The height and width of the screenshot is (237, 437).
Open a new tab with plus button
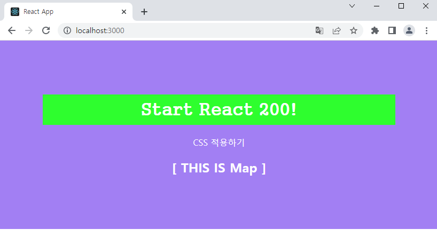click(x=144, y=12)
